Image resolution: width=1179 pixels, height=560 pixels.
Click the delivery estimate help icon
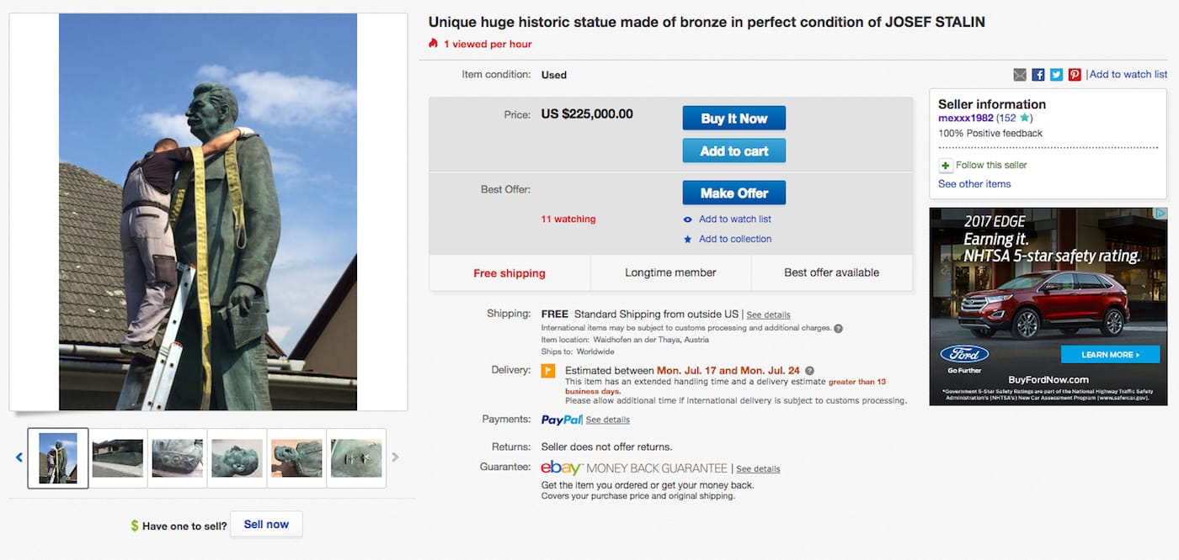coord(809,371)
